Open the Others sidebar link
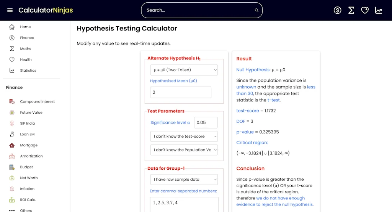Viewport: 392px width, 212px height. [26, 210]
